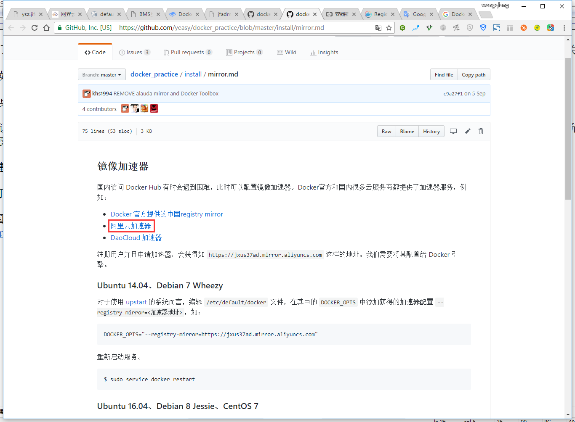Open the fourth red contributor avatar
The height and width of the screenshot is (422, 575).
click(x=154, y=108)
